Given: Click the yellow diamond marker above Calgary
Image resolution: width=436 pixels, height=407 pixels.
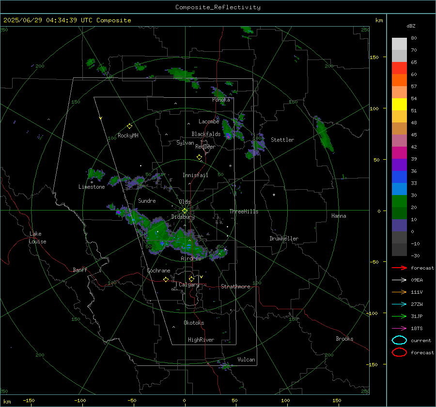Looking at the screenshot, I should tap(191, 279).
